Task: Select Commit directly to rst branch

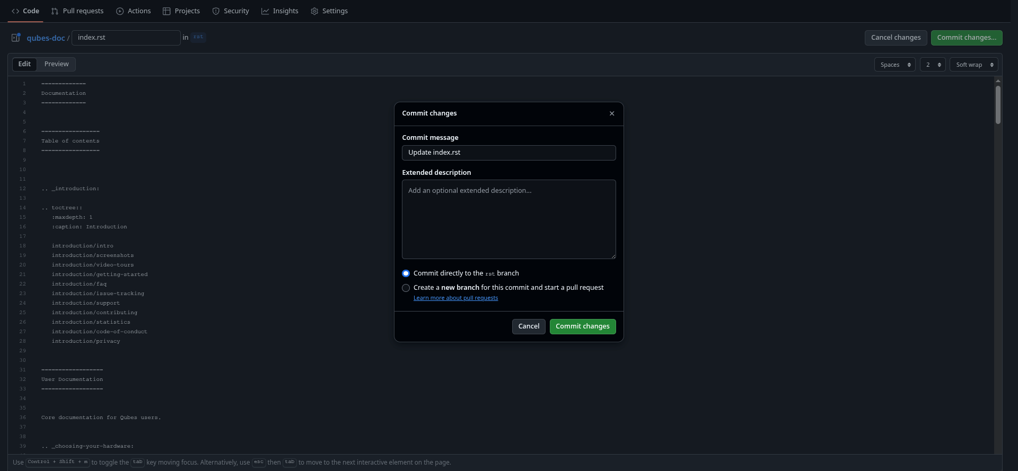Action: 406,273
